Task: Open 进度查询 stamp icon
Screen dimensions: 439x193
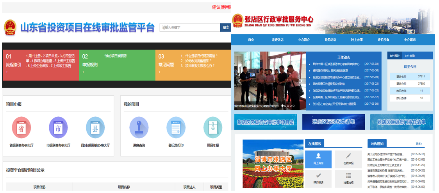Action: (x=139, y=128)
